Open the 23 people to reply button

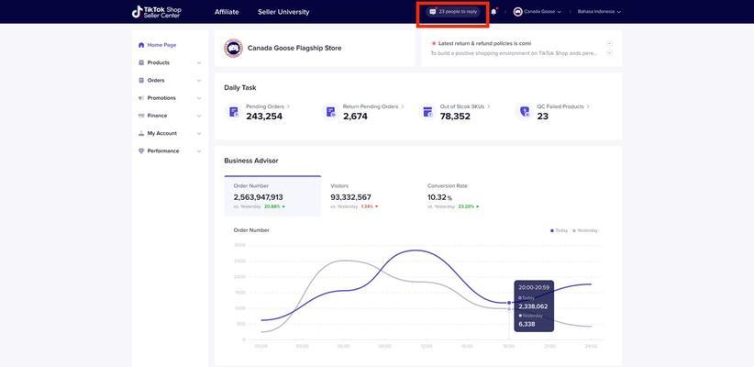click(453, 12)
